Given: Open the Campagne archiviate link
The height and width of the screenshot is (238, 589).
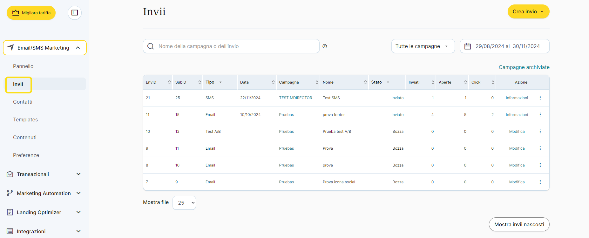Looking at the screenshot, I should (524, 67).
